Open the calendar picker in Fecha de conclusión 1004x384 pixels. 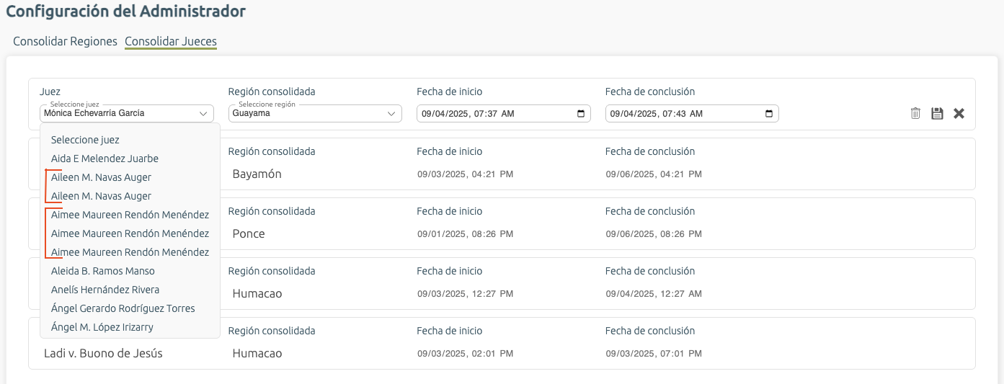(x=769, y=114)
